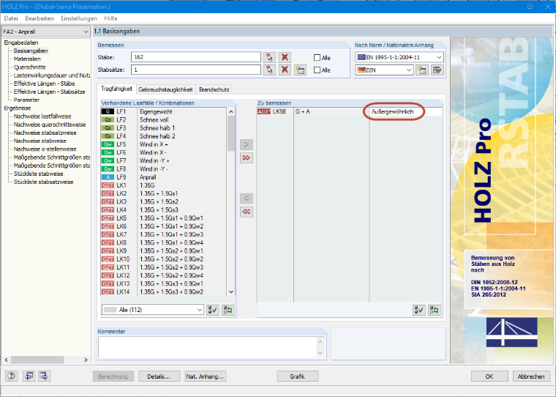
Task: Click the Grafik button
Action: click(297, 376)
